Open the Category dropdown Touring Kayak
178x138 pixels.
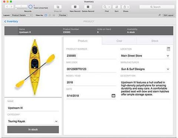pyautogui.click(x=56, y=121)
